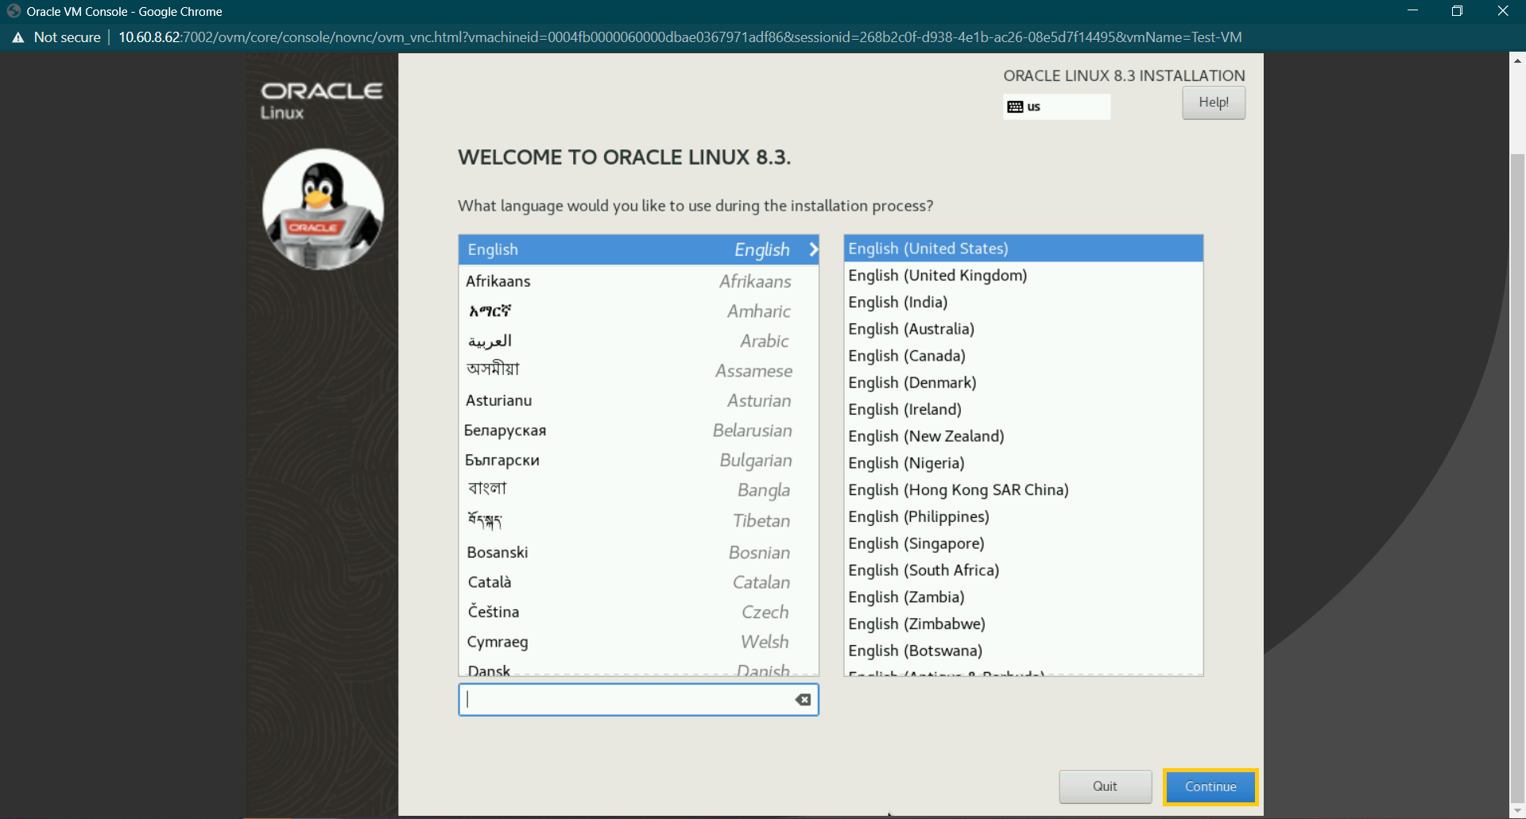
Task: Select Amharic language row
Action: [639, 311]
